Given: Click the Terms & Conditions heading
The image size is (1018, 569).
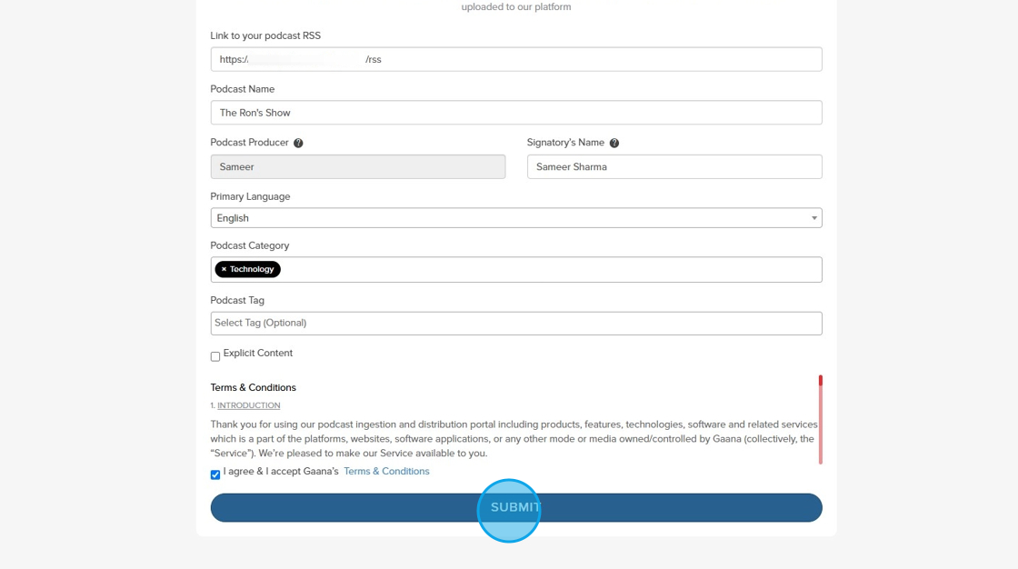Looking at the screenshot, I should pyautogui.click(x=254, y=388).
